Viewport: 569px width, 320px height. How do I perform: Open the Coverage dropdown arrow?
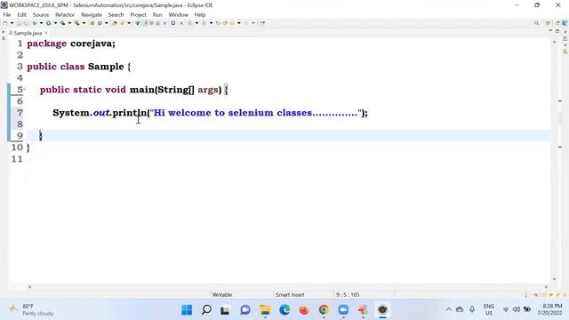pyautogui.click(x=69, y=23)
